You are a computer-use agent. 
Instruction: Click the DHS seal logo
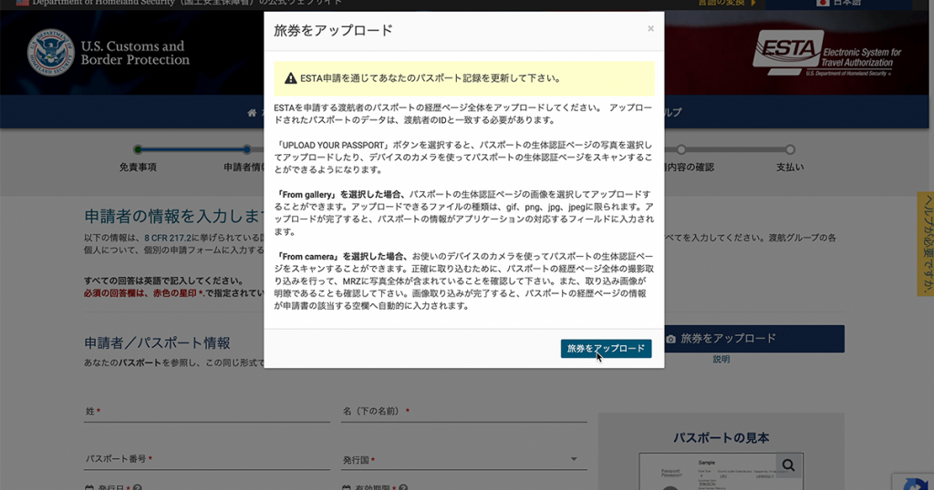(x=51, y=52)
